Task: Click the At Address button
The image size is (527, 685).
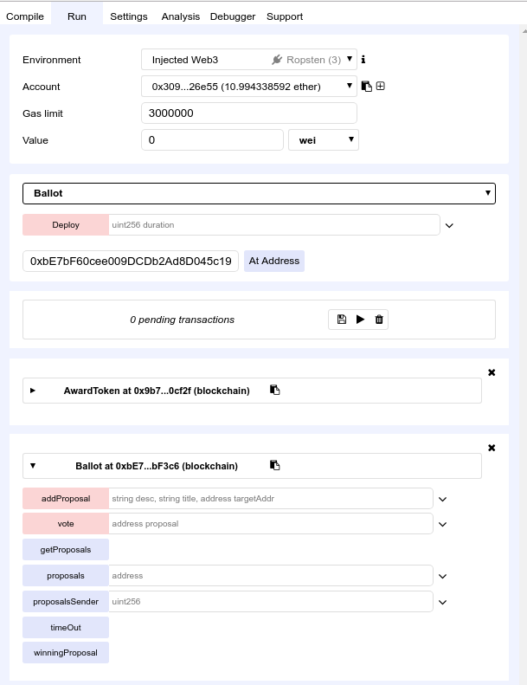Action: point(274,261)
